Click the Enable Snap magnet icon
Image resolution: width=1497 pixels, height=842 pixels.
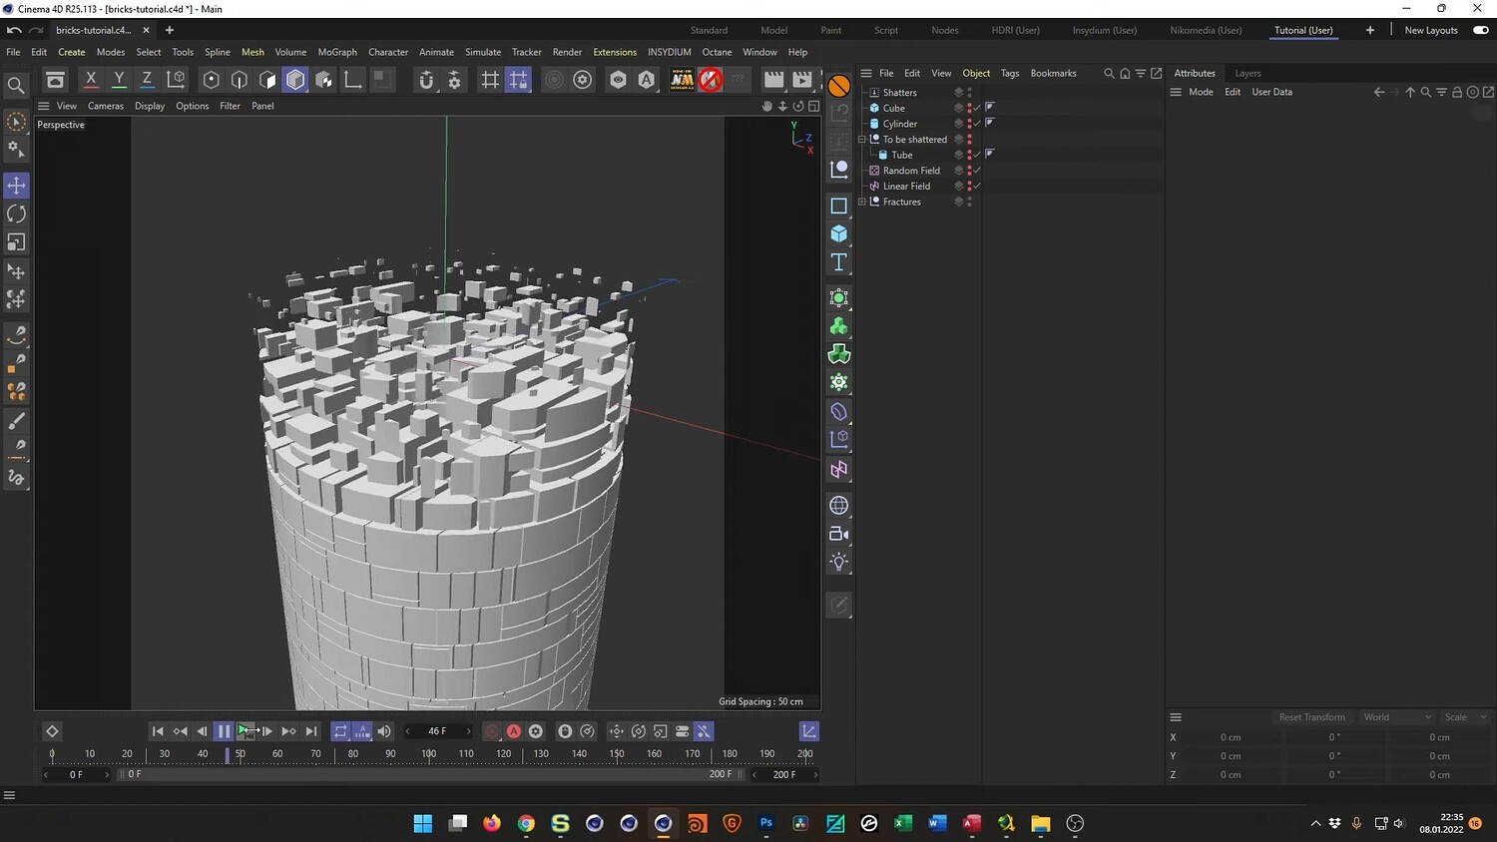coord(426,80)
